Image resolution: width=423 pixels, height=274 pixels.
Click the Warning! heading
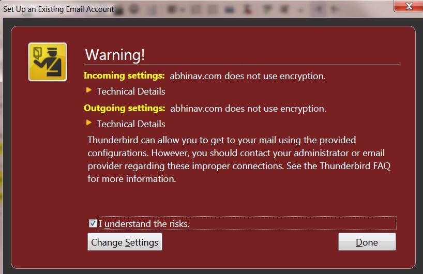click(x=115, y=55)
